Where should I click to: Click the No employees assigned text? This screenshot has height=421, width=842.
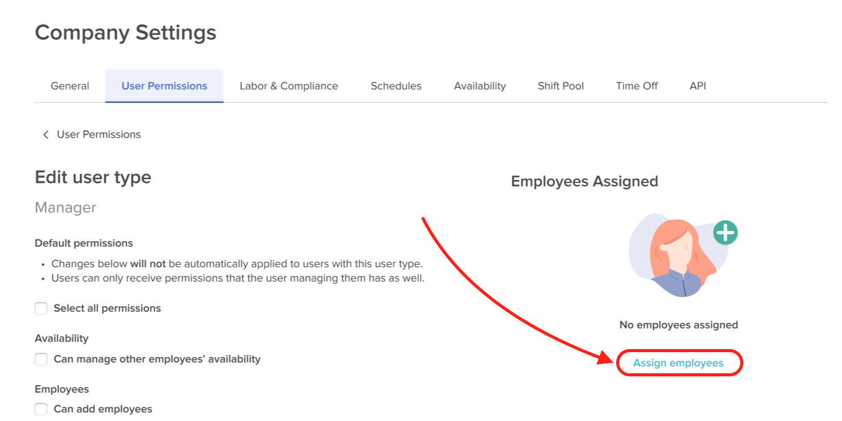pyautogui.click(x=679, y=325)
